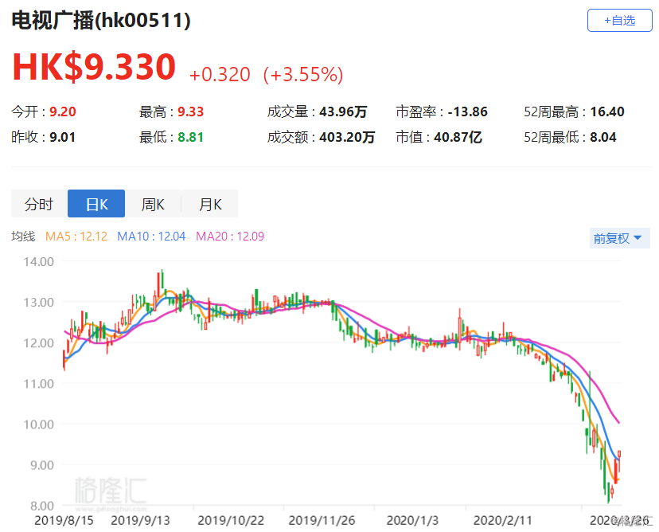The image size is (659, 532).
Task: Click the 9.00 y-axis label
Action: (x=42, y=465)
